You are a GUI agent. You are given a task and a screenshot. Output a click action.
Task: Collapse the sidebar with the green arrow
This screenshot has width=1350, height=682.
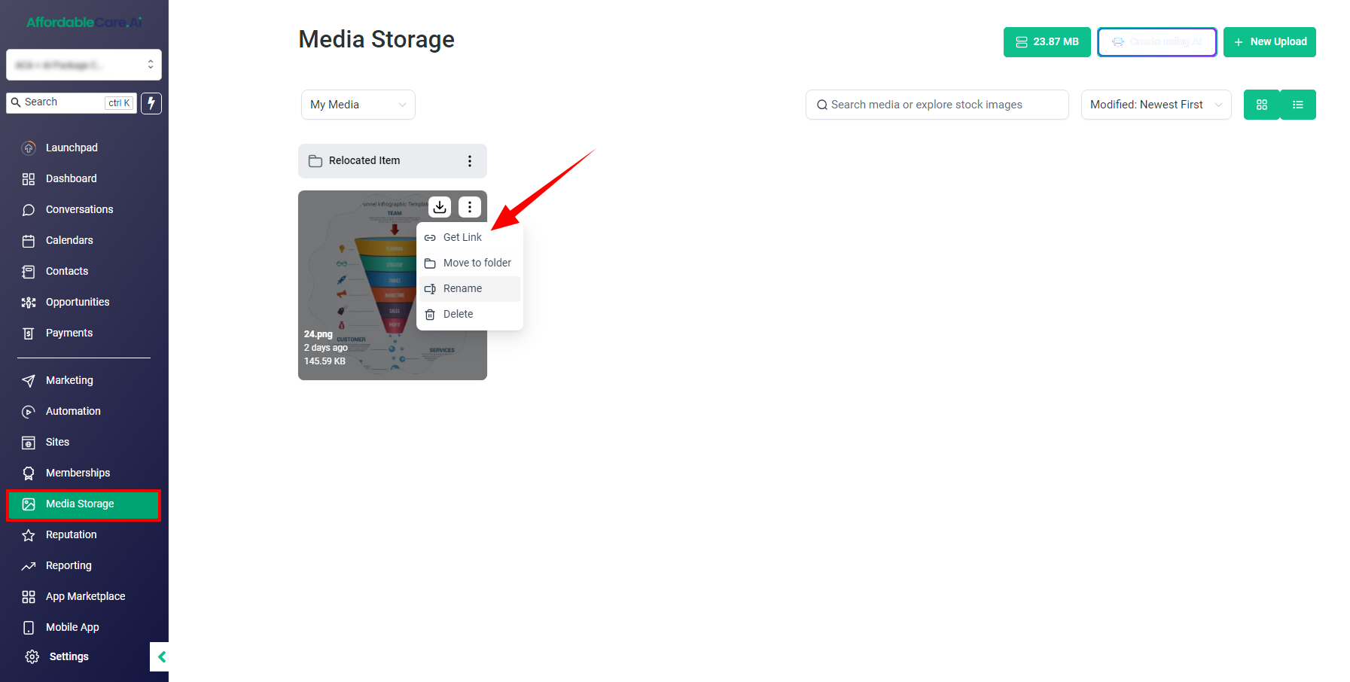pyautogui.click(x=160, y=656)
